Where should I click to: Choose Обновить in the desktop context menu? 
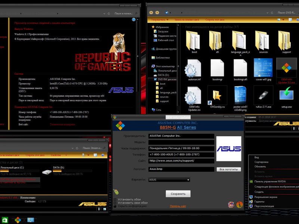[x=260, y=167]
